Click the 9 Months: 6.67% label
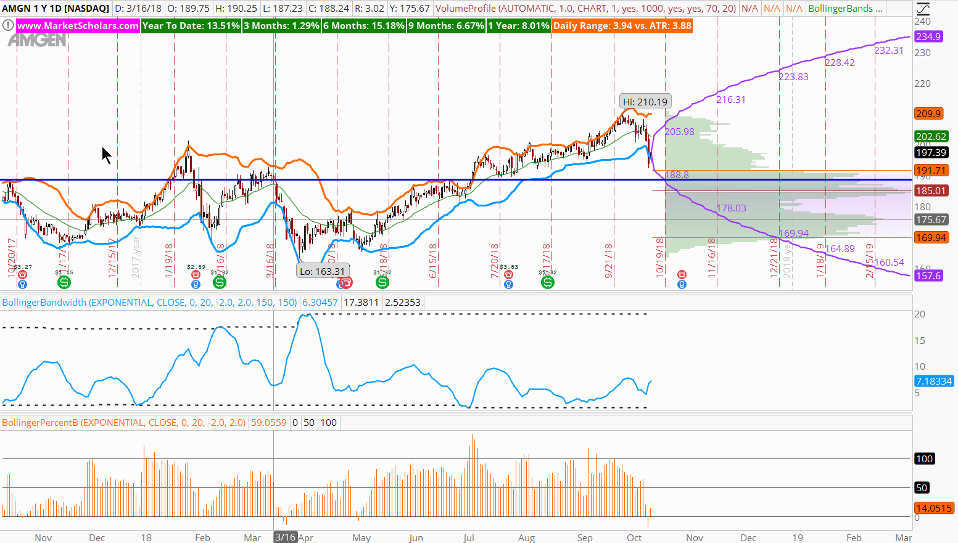Image resolution: width=958 pixels, height=543 pixels. click(446, 26)
